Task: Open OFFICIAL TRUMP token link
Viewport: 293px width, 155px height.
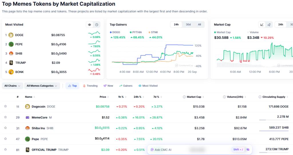Action: coord(44,150)
